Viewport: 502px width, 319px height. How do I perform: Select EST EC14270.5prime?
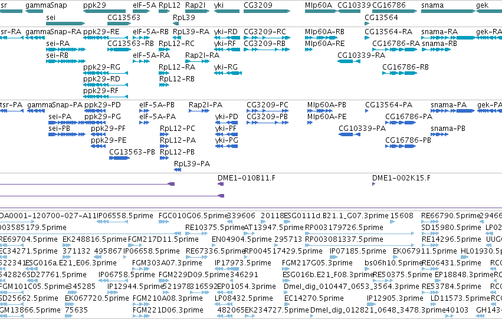[x=314, y=298]
